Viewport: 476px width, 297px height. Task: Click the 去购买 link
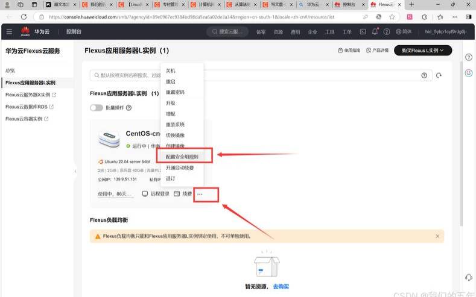[281, 286]
